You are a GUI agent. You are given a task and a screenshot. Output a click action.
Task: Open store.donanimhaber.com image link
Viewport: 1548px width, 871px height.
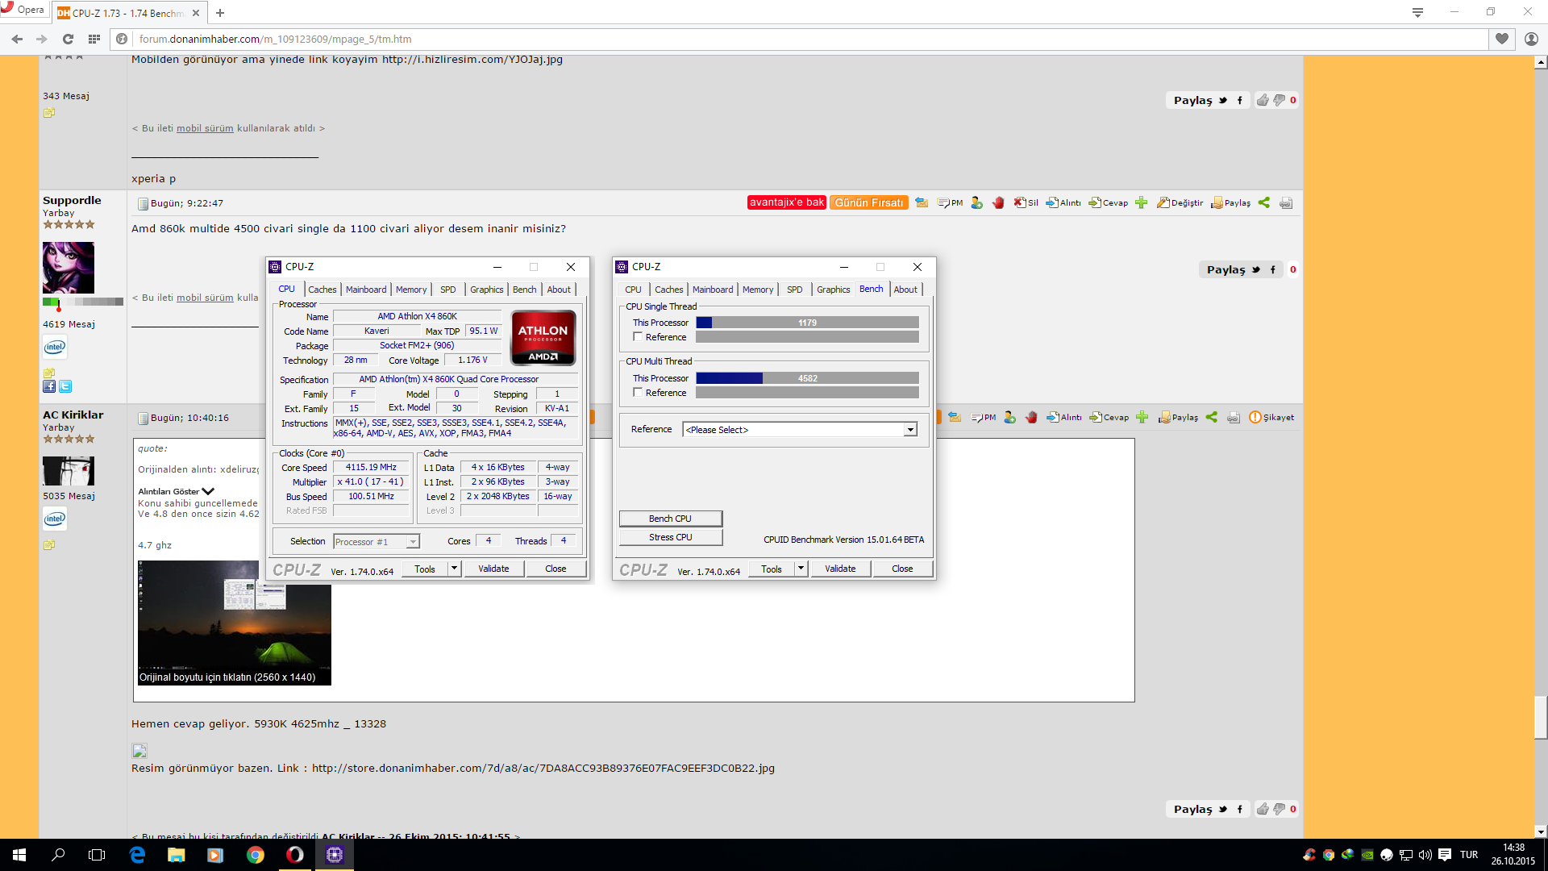point(543,769)
